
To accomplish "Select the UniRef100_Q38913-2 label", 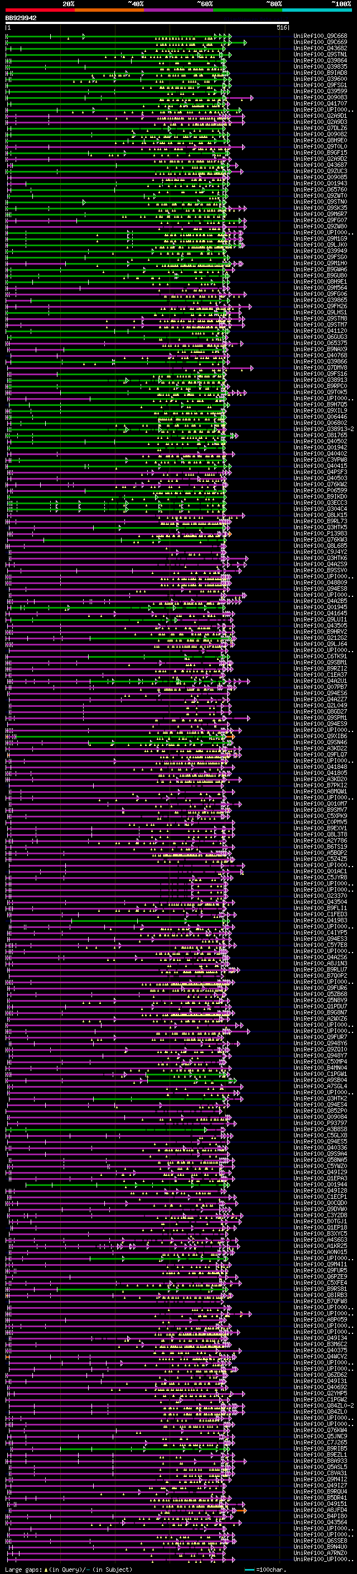I will pyautogui.click(x=324, y=429).
